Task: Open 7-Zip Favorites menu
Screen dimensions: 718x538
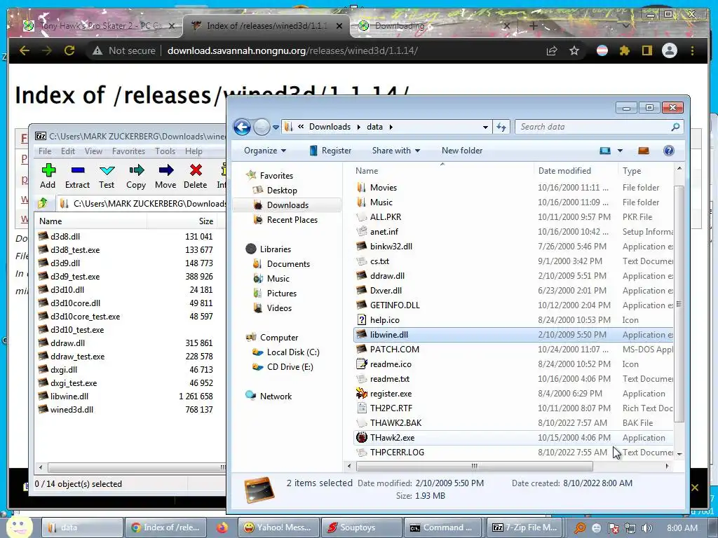Action: [x=129, y=151]
